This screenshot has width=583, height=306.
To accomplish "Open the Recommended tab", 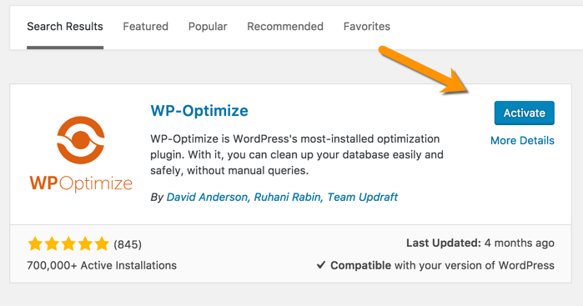I will 285,27.
